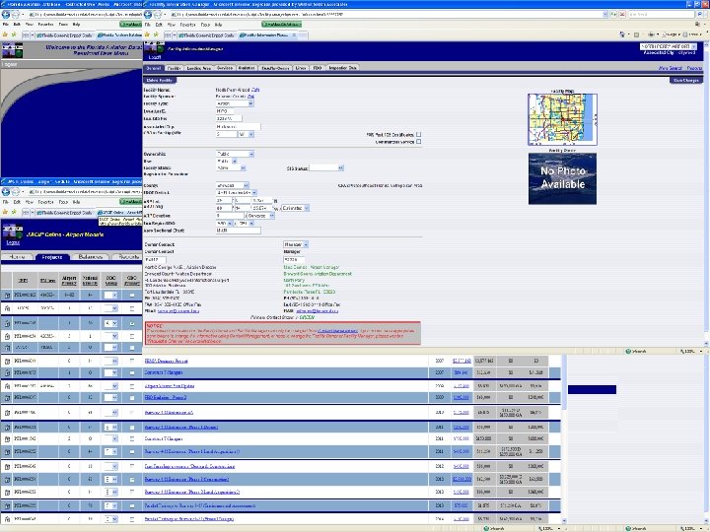710x532 pixels.
Task: Open FDOT District dropdown
Action: click(237, 193)
